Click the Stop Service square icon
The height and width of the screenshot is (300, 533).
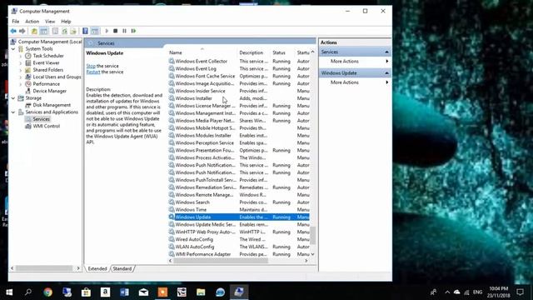[x=116, y=31]
